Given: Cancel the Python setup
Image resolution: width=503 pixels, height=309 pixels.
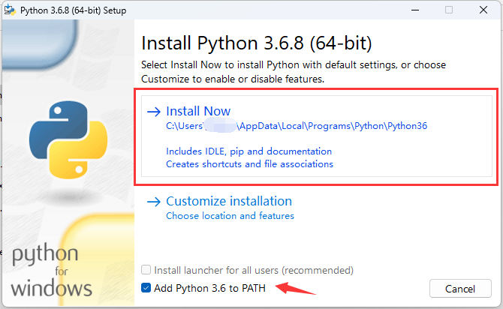Looking at the screenshot, I should (460, 289).
